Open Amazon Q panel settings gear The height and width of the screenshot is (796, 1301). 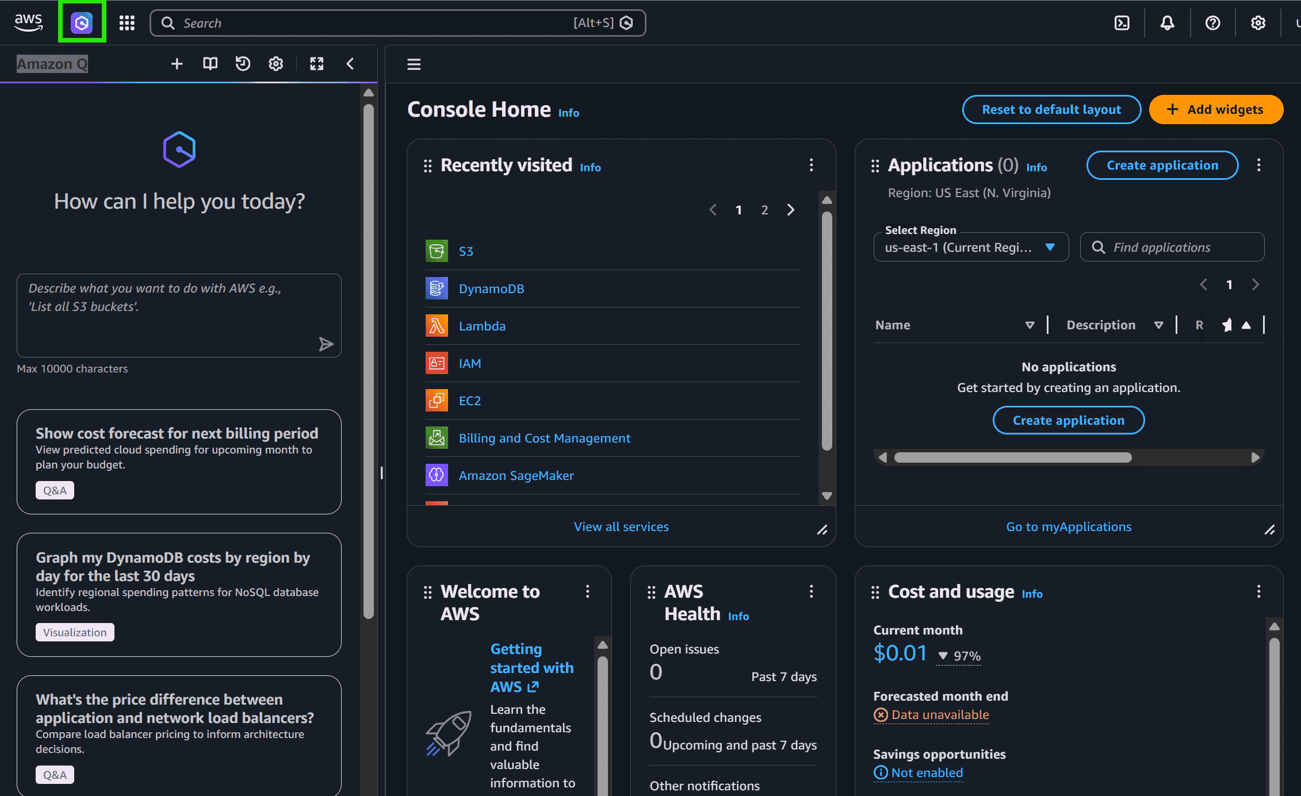click(x=276, y=64)
